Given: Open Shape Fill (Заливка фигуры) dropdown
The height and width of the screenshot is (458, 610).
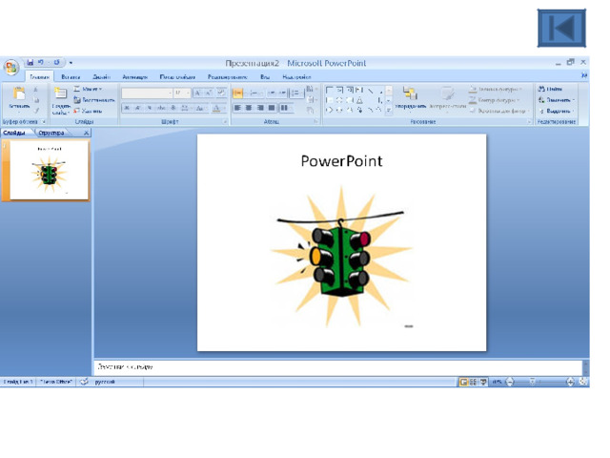Looking at the screenshot, I should pyautogui.click(x=496, y=89).
